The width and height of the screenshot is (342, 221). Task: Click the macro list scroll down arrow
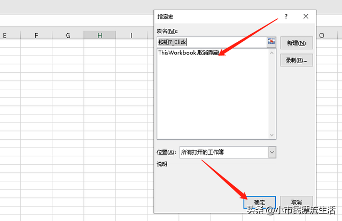272,135
